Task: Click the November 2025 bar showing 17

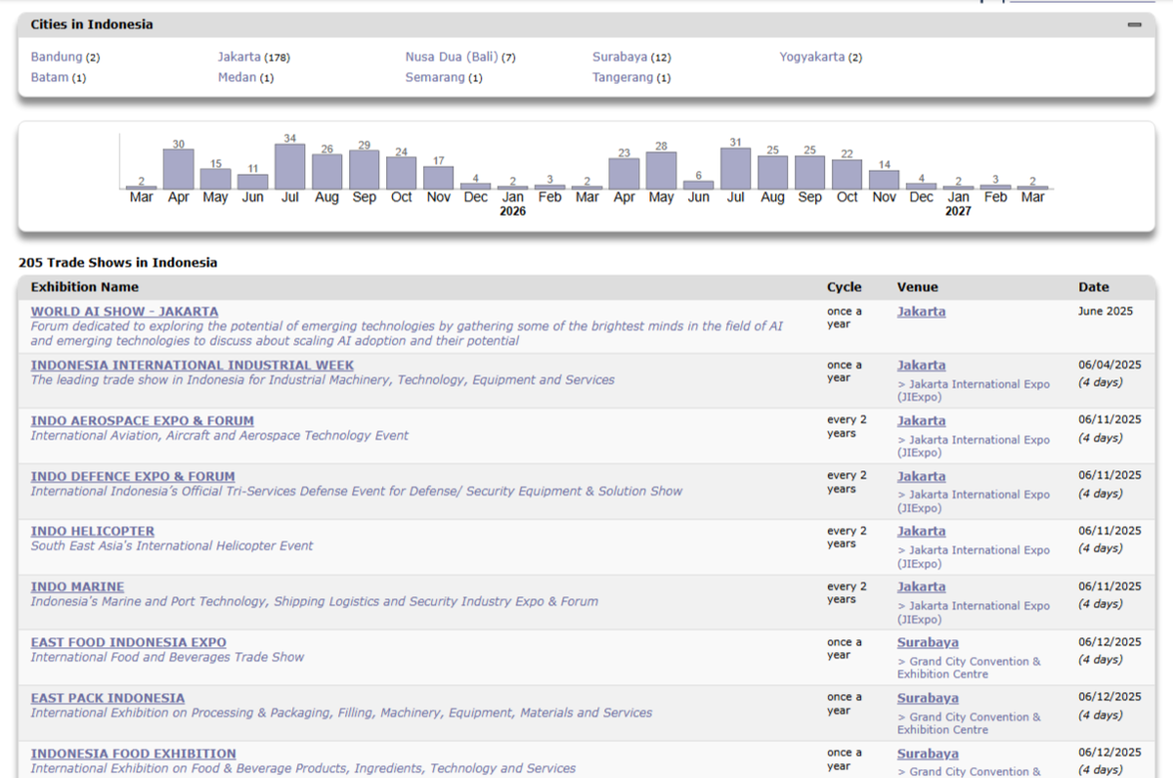Action: click(438, 178)
